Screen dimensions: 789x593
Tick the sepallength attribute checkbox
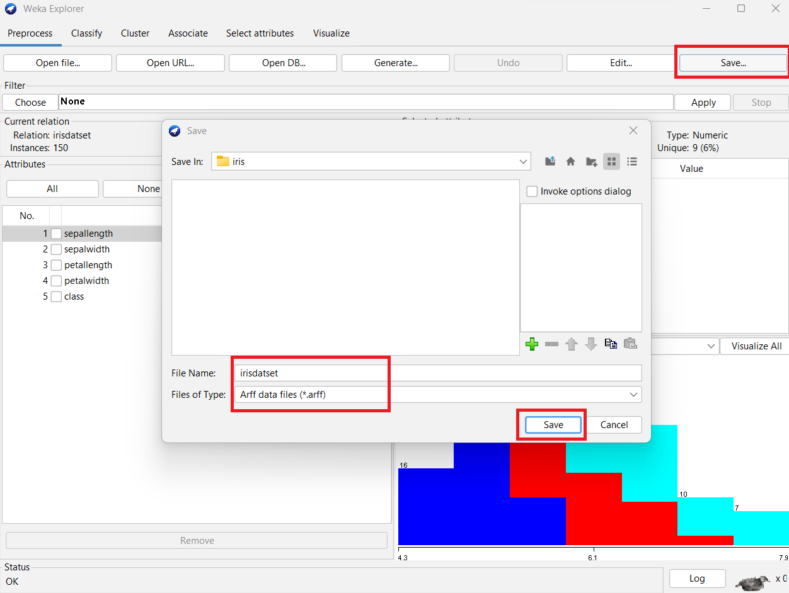(x=56, y=234)
